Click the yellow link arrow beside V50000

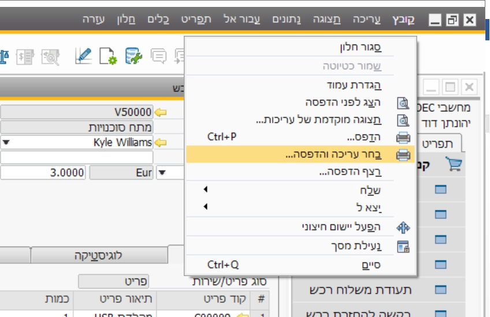(161, 112)
